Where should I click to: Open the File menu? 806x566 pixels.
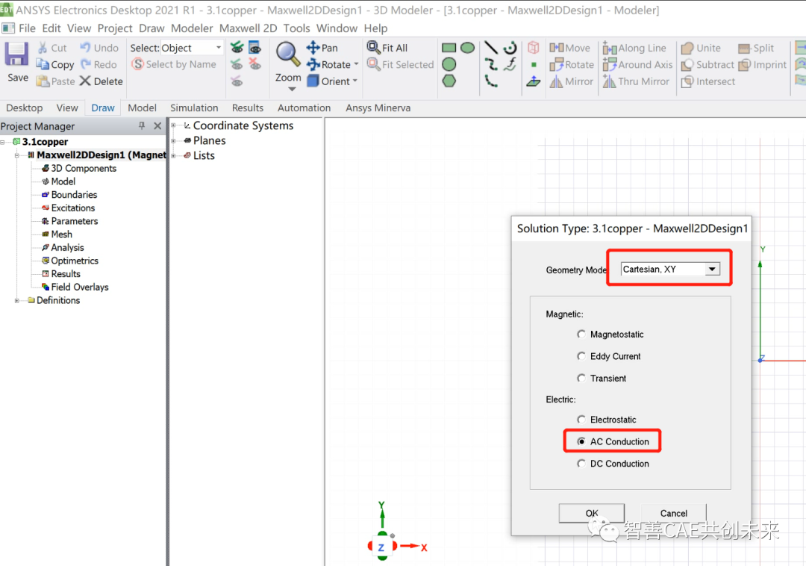[27, 28]
